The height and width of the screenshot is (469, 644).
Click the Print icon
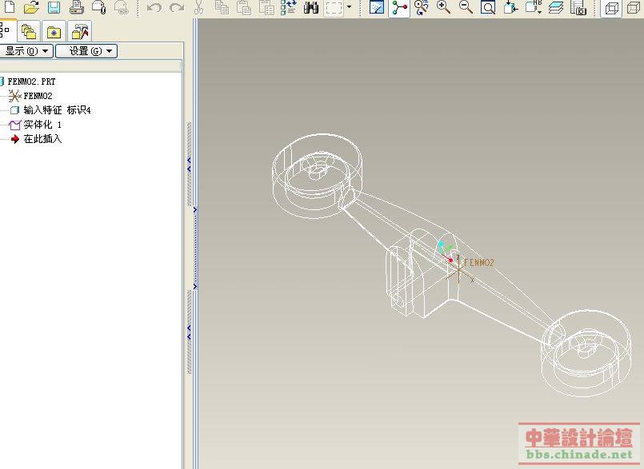(x=77, y=8)
